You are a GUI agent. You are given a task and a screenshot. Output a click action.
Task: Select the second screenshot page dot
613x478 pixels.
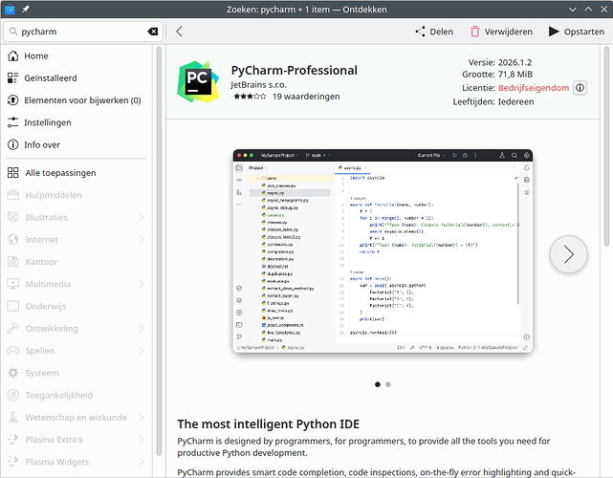pos(388,384)
